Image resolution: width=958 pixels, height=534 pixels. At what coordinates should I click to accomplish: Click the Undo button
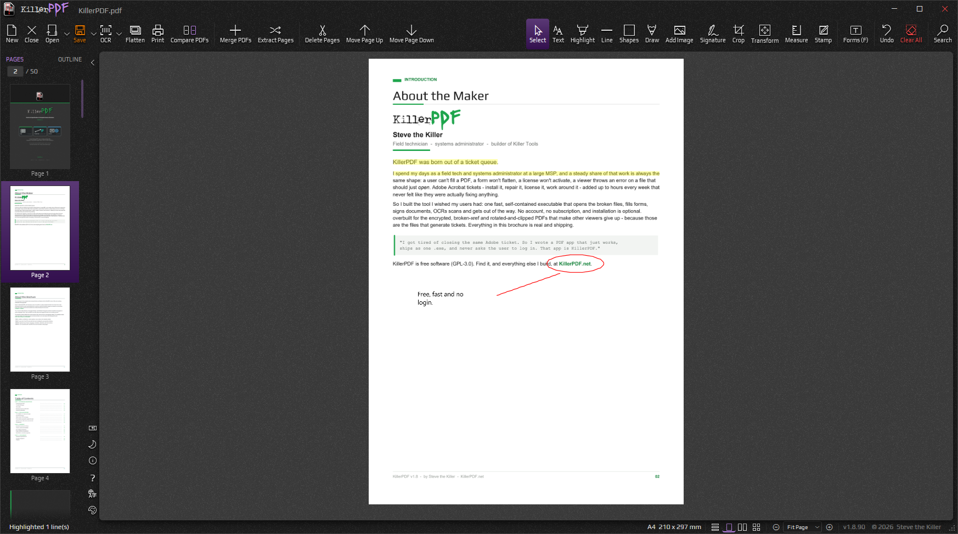pos(887,33)
